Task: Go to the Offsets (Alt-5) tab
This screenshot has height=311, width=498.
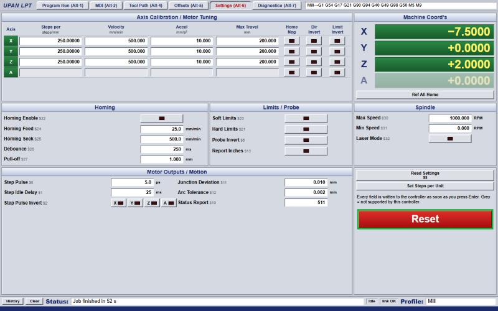Action: (x=189, y=6)
